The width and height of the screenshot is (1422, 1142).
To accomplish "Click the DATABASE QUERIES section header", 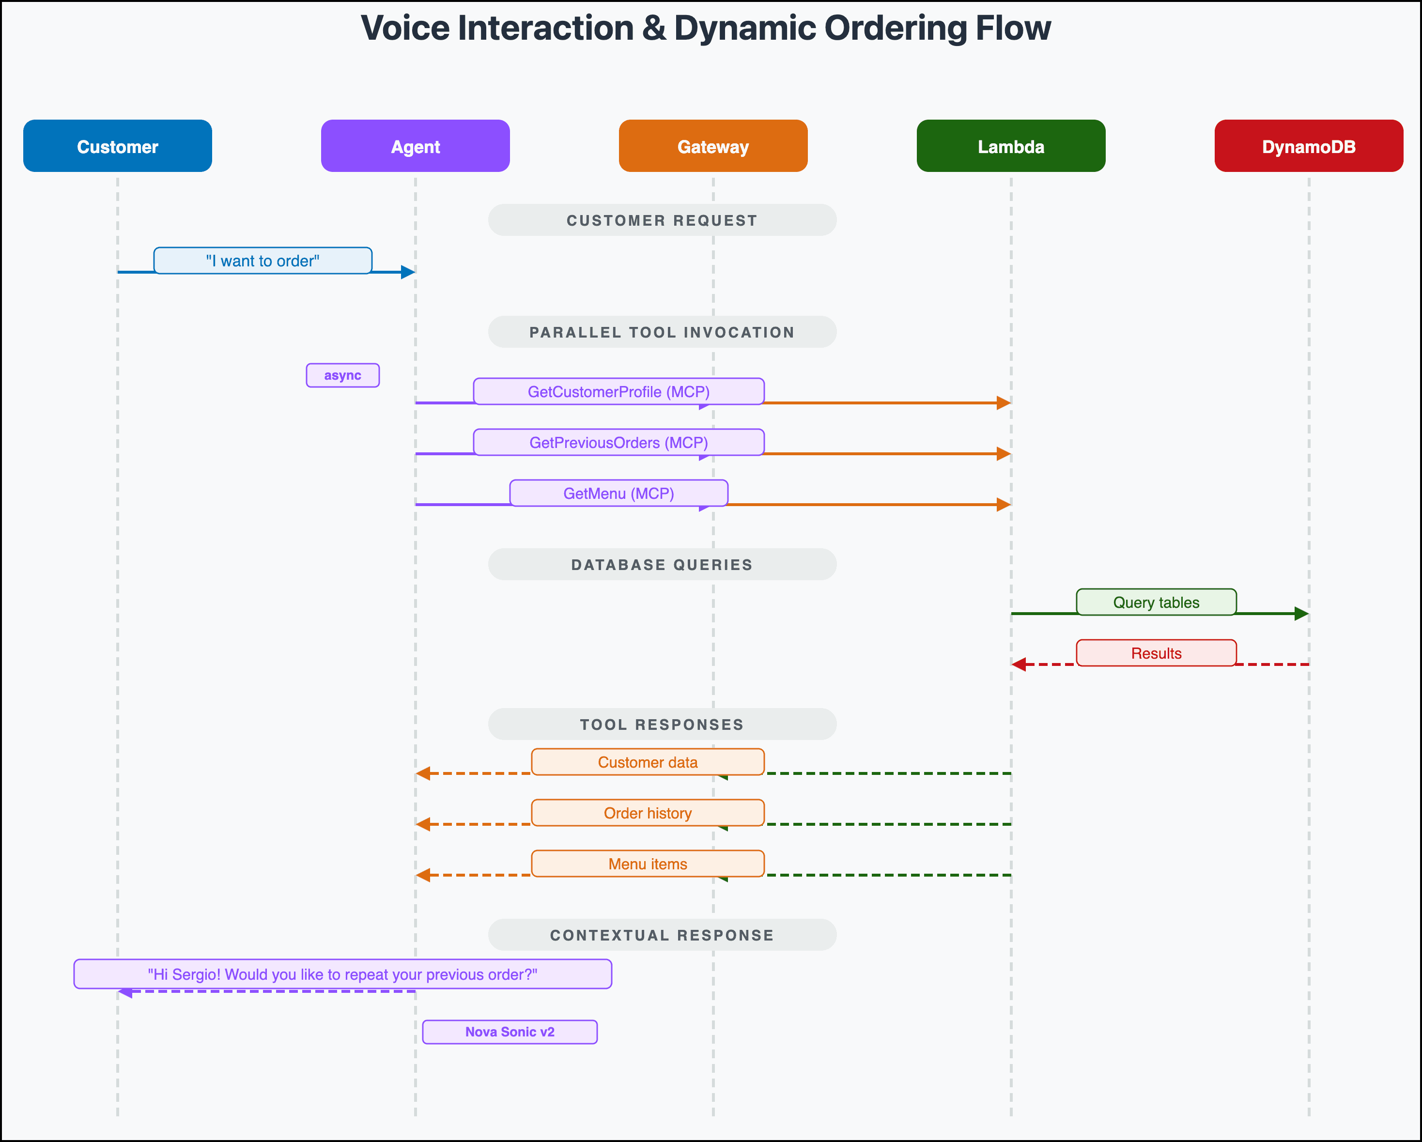I will pos(662,564).
